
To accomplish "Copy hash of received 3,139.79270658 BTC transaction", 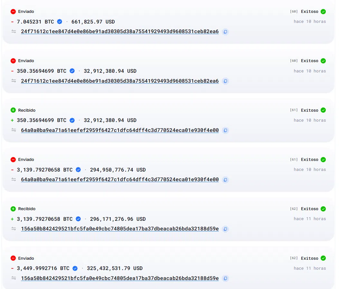I will pos(225,229).
